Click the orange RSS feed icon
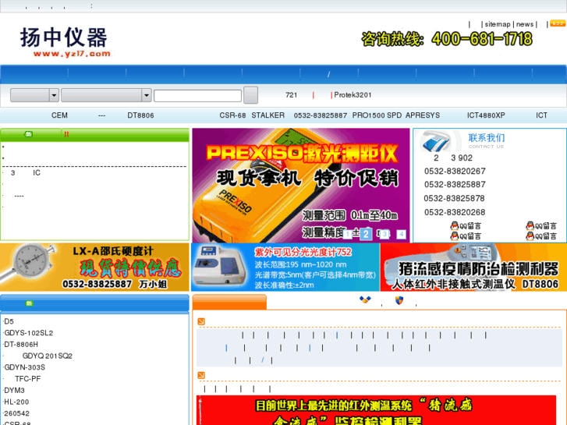 click(x=557, y=23)
